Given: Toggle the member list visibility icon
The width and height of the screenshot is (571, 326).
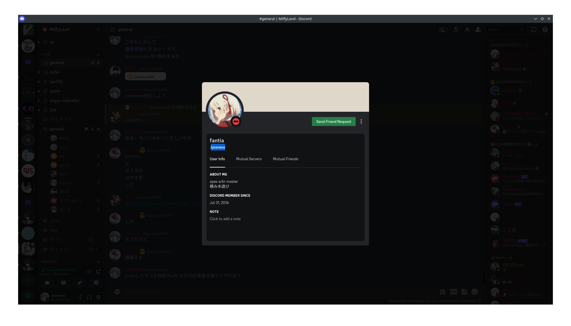Looking at the screenshot, I should click(478, 30).
